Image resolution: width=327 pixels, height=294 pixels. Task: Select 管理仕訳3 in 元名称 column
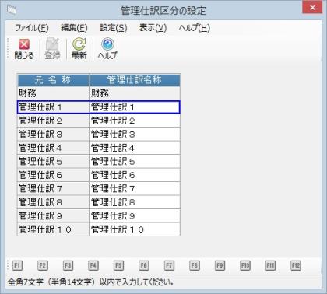53,135
